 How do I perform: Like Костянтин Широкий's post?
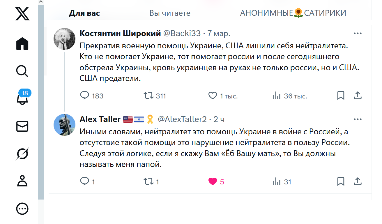pos(213,96)
